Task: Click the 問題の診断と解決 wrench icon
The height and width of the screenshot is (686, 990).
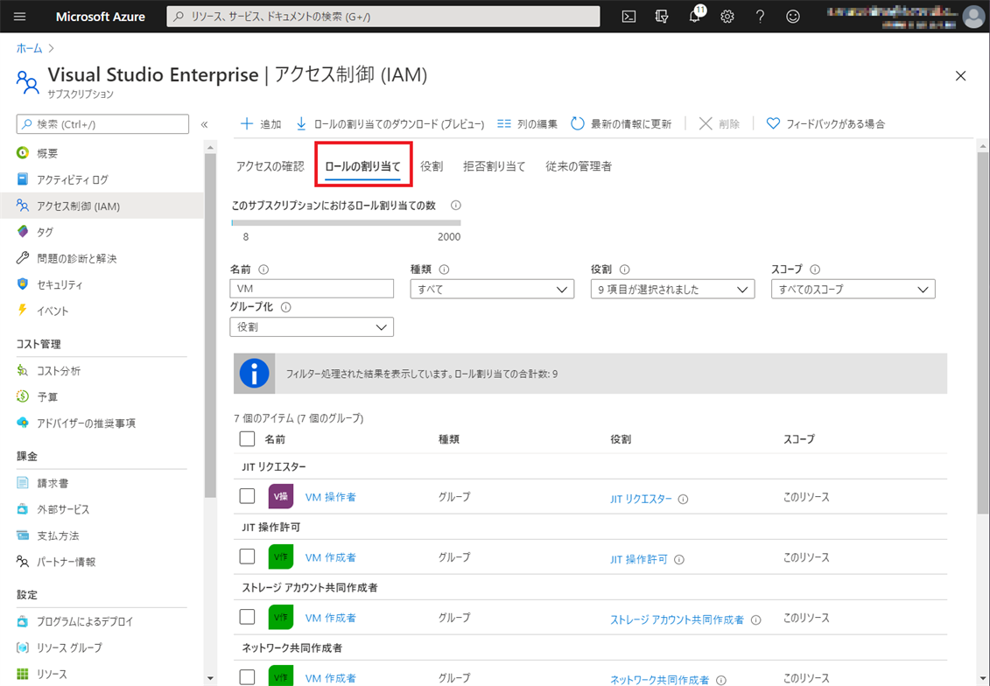Action: click(x=23, y=258)
